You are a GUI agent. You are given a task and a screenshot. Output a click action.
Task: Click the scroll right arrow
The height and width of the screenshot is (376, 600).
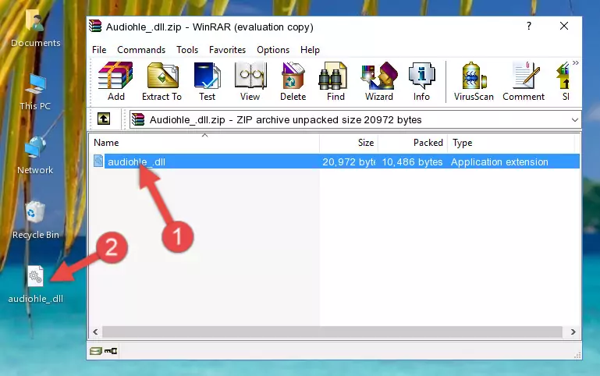pyautogui.click(x=573, y=332)
